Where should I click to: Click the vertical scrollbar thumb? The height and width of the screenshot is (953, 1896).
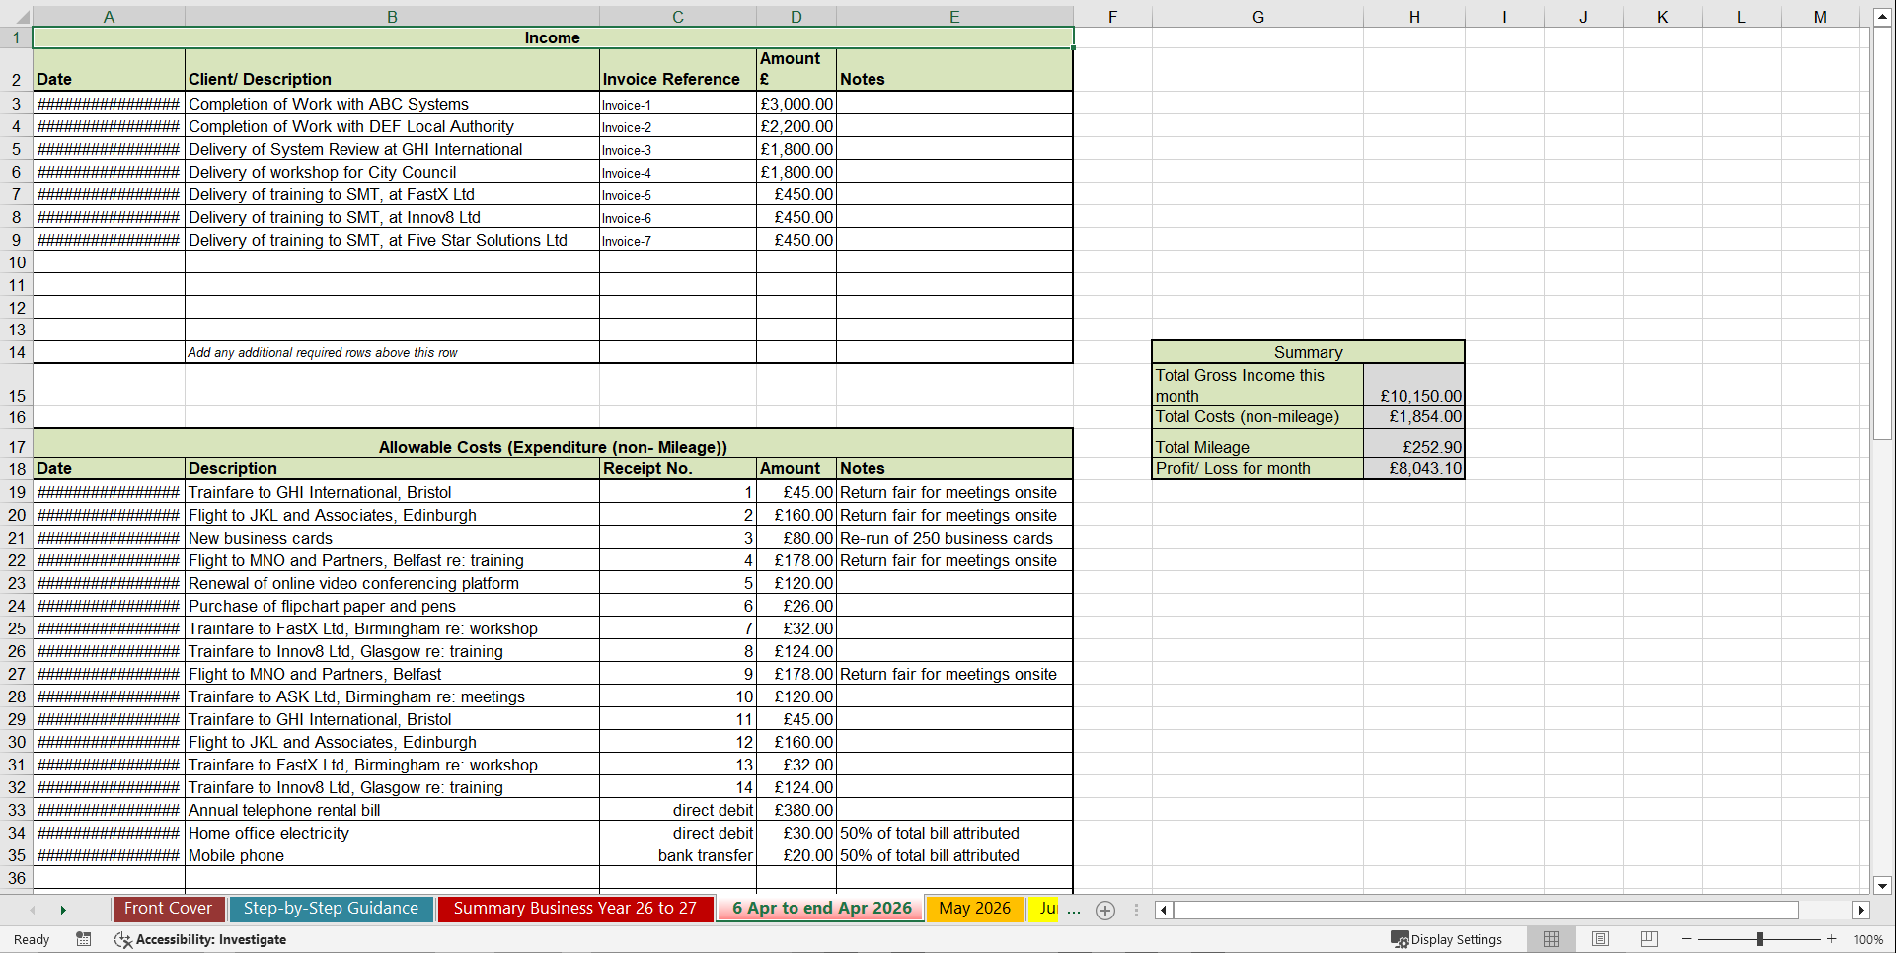(x=1882, y=234)
